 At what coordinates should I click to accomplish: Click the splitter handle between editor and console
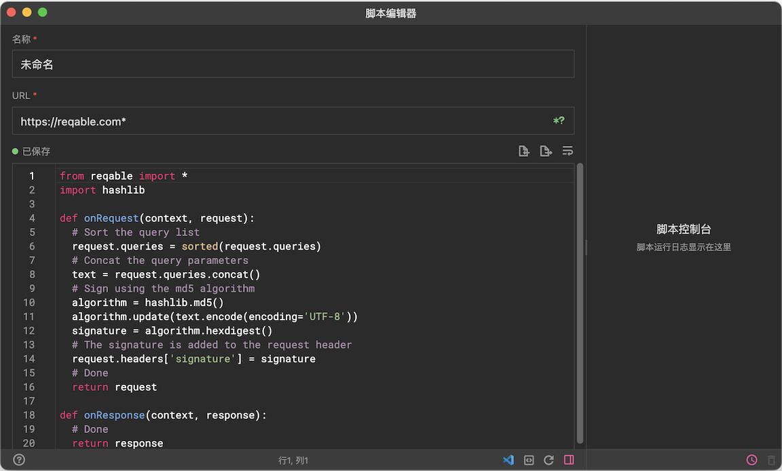586,247
